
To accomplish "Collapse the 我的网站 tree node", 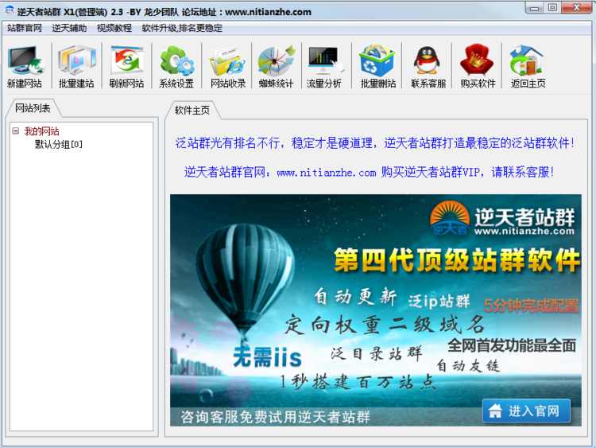I will point(16,131).
